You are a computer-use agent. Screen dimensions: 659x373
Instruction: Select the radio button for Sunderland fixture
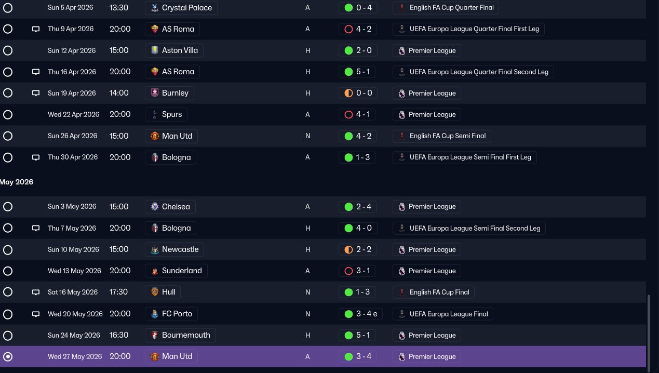pos(8,271)
